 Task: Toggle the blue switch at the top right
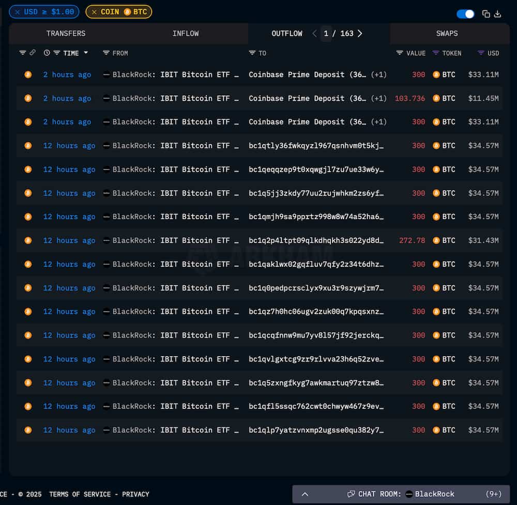[465, 14]
